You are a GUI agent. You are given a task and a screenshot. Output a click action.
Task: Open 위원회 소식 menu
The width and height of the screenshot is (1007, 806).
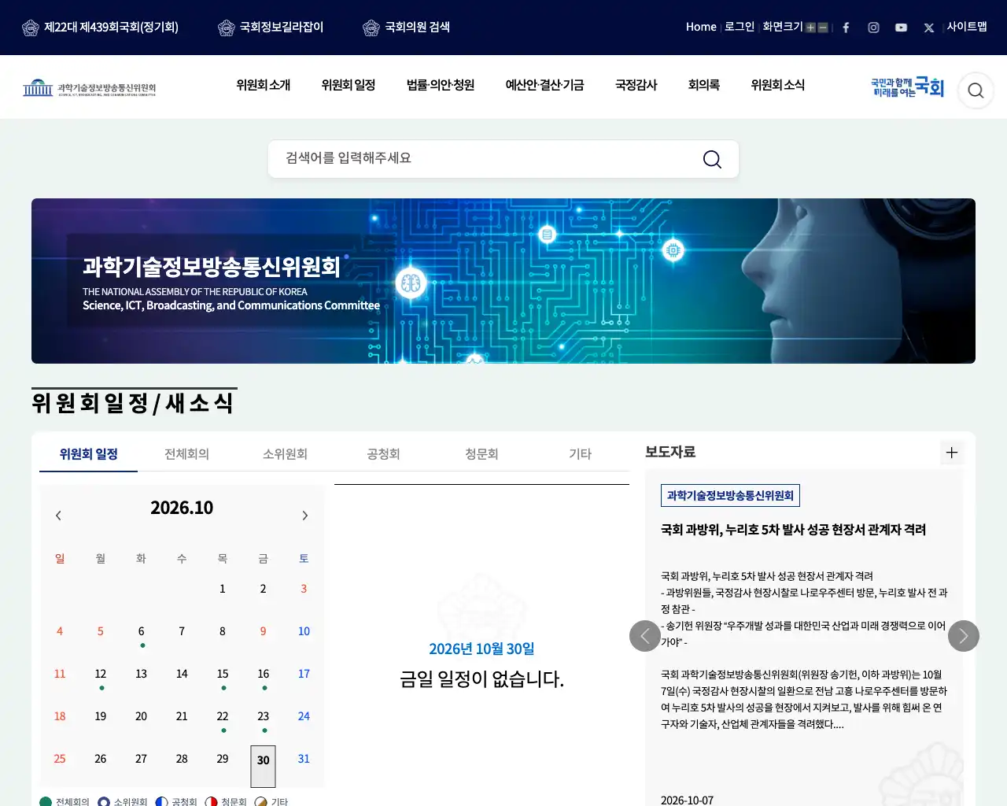coord(778,85)
